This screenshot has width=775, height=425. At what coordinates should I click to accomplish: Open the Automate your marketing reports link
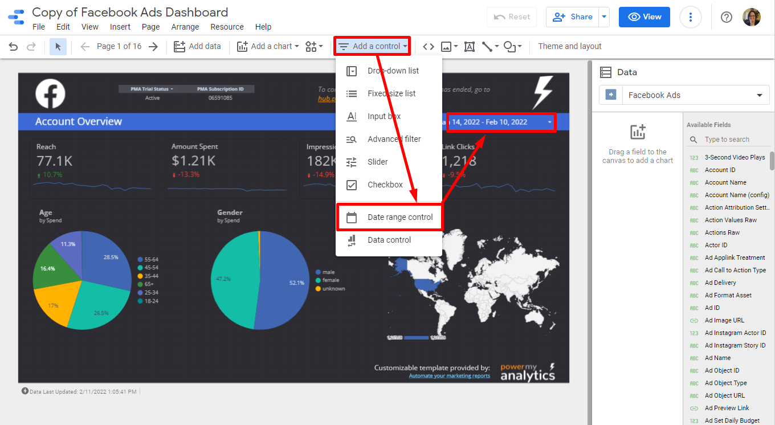point(449,376)
